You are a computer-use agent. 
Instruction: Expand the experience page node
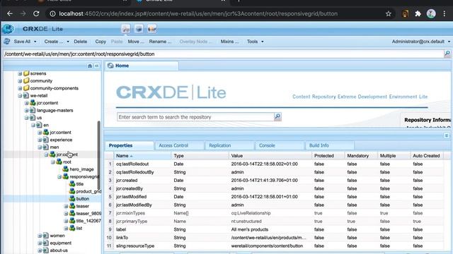40,140
